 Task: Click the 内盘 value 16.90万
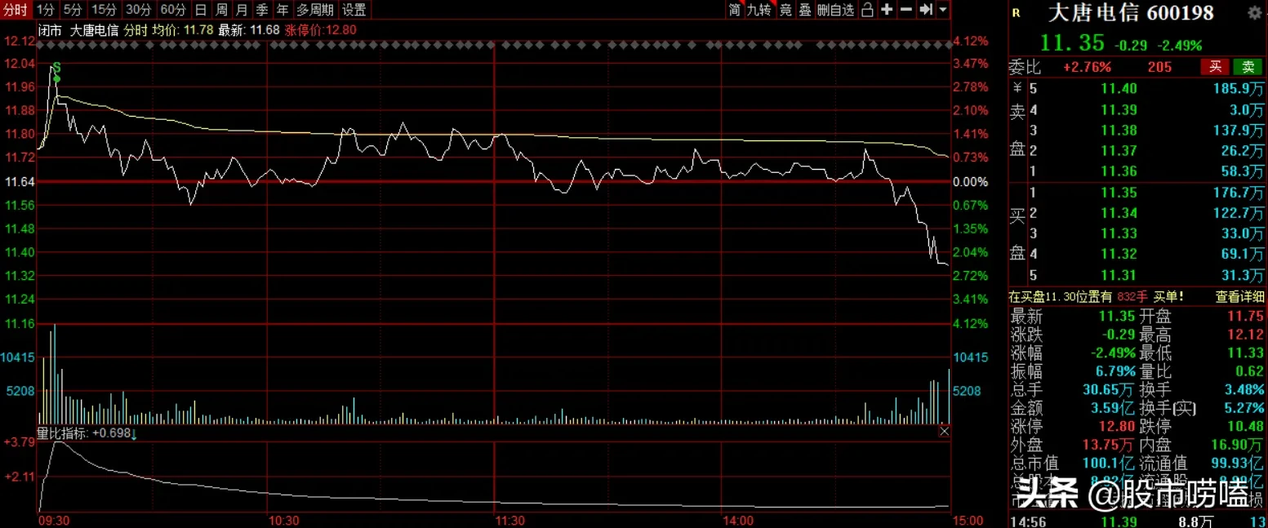click(x=1237, y=445)
